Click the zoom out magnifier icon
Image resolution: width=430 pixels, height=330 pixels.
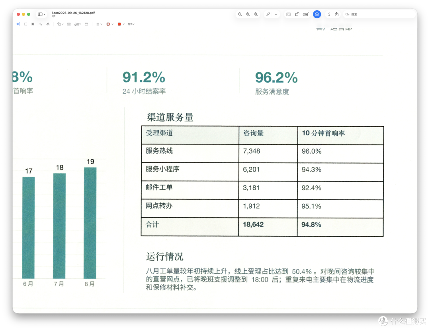point(240,14)
